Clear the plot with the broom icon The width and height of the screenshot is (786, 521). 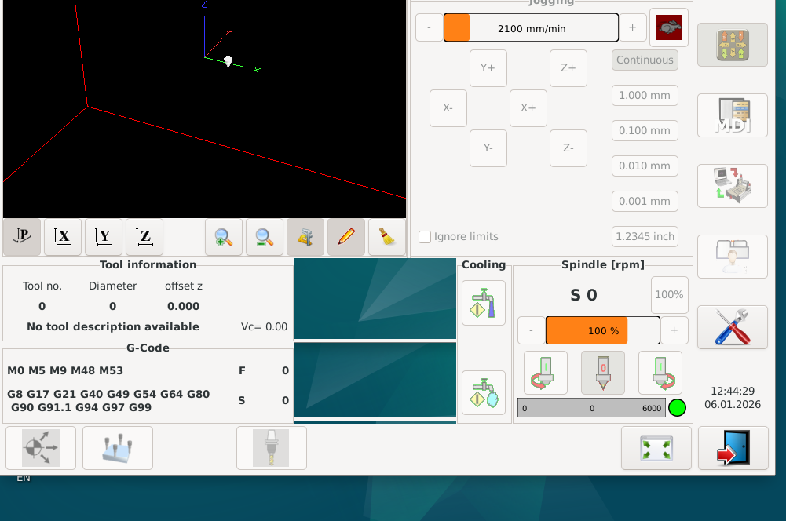[387, 237]
